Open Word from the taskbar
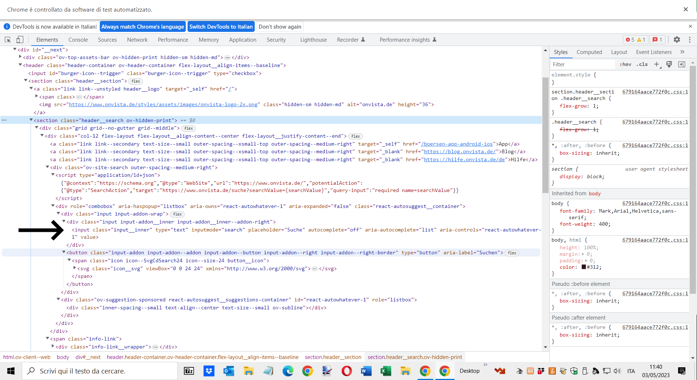 coord(366,371)
